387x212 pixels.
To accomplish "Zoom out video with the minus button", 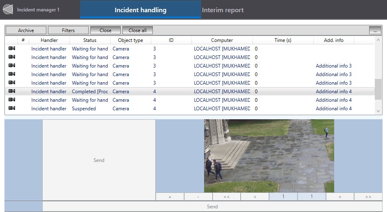I will click(198, 197).
